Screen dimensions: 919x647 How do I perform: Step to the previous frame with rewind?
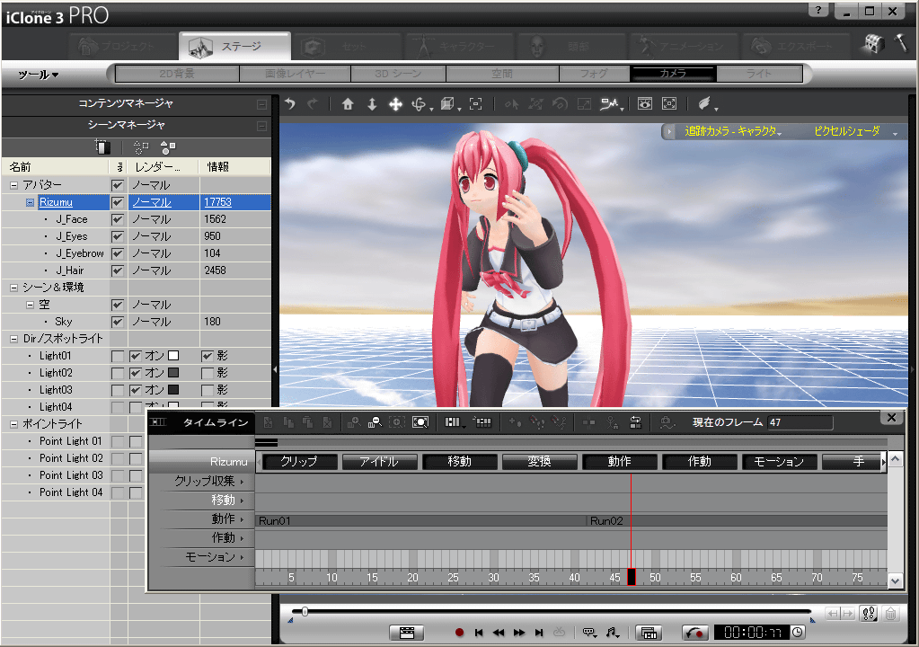[x=499, y=633]
